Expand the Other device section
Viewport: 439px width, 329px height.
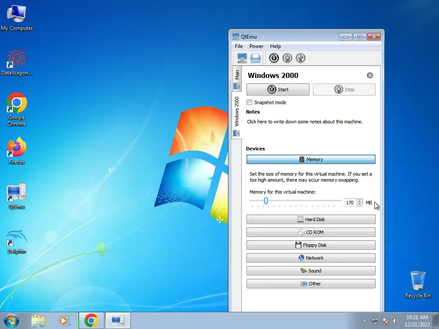(311, 284)
